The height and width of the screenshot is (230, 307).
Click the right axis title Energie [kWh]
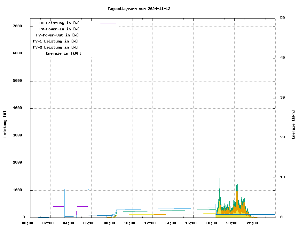pos(294,125)
